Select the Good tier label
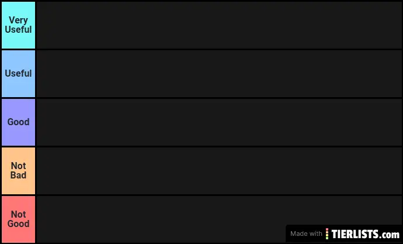The image size is (403, 244). [18, 122]
